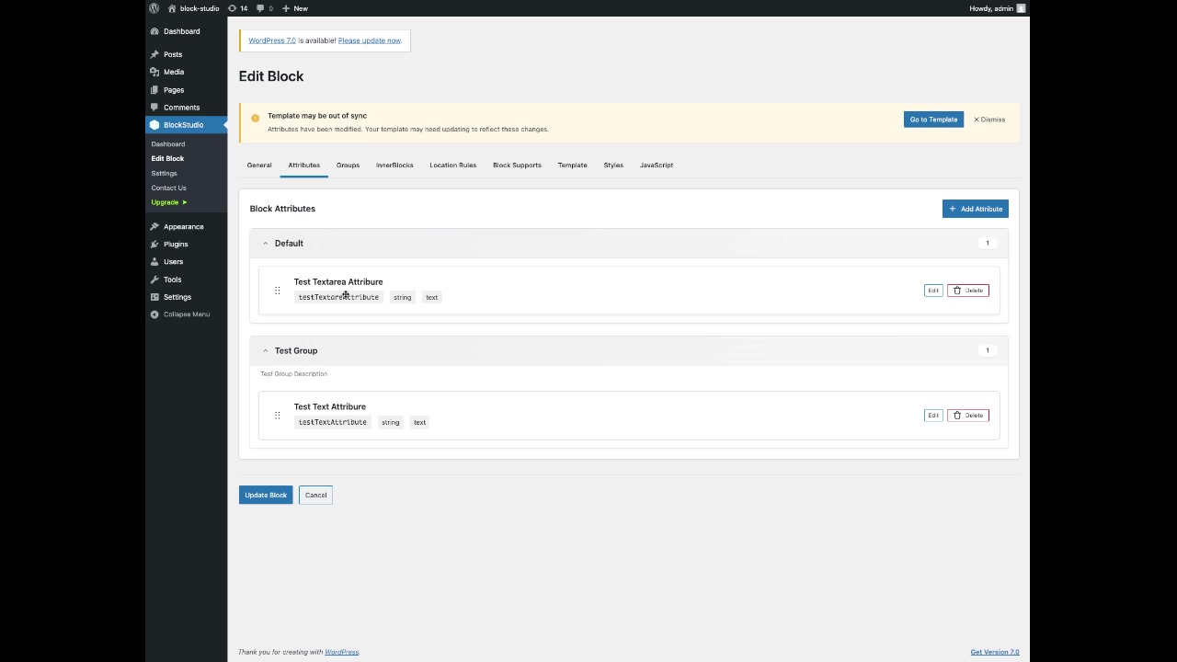Open the Tools sidebar item

172,280
